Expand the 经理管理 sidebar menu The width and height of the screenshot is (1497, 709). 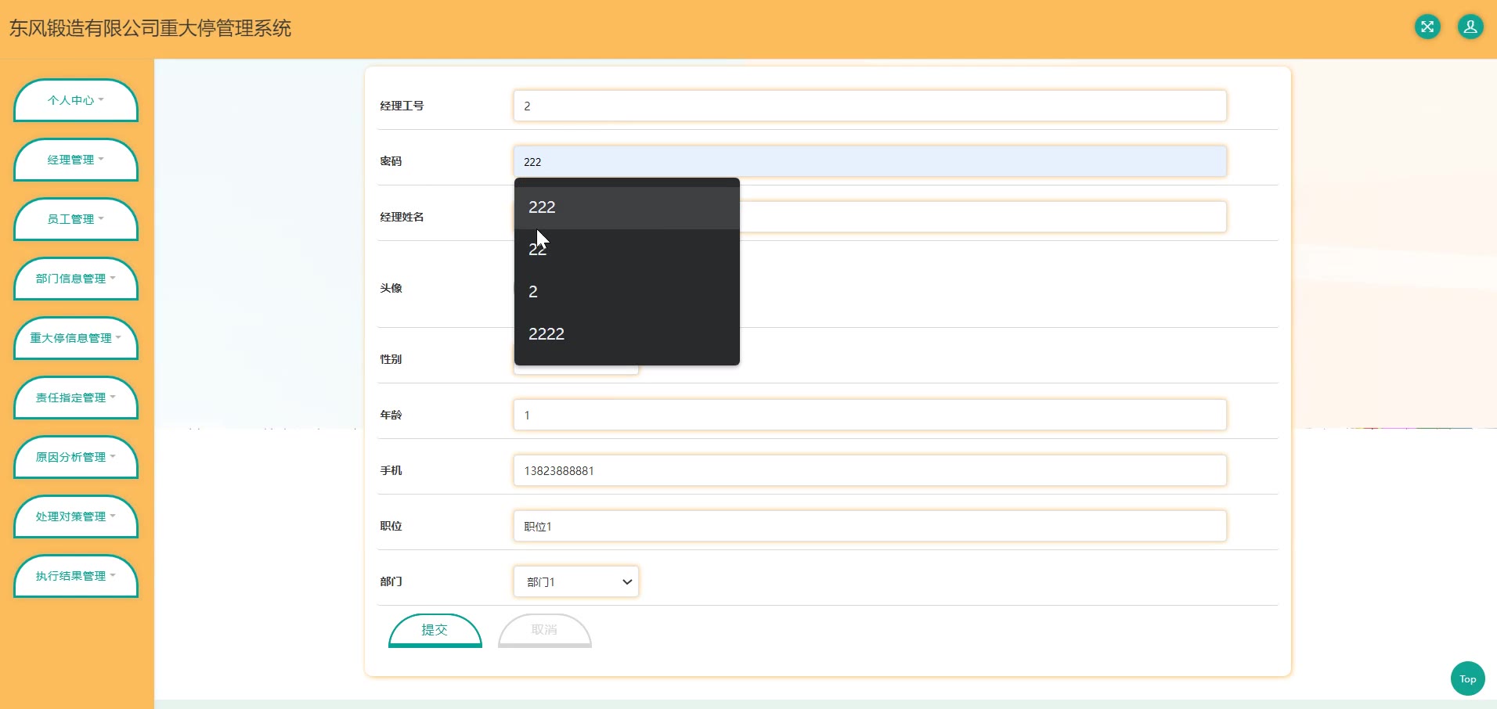pyautogui.click(x=75, y=160)
